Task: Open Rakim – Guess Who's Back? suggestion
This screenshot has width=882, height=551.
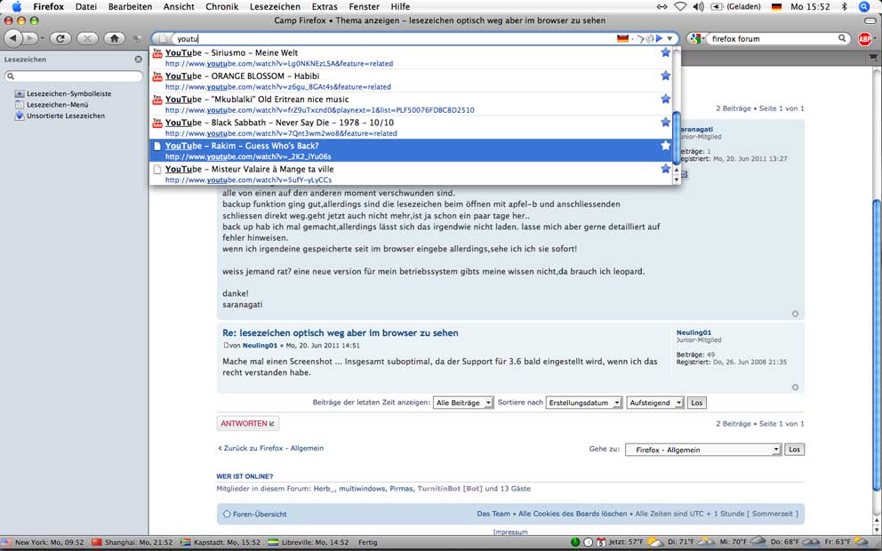Action: tap(412, 151)
